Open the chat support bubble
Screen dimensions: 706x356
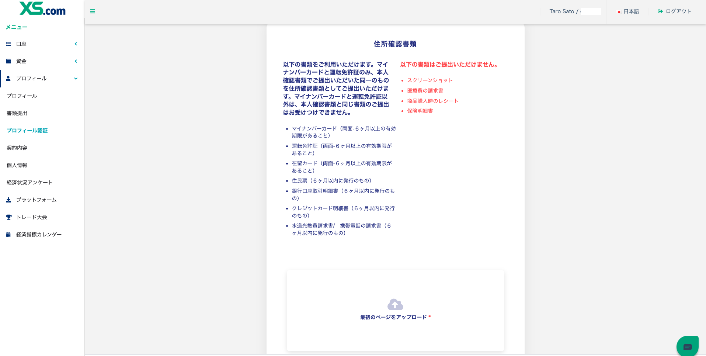click(x=687, y=346)
